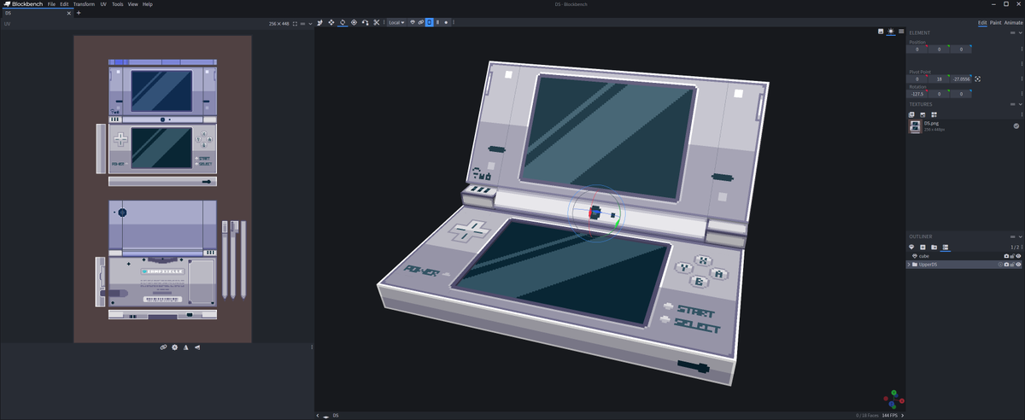The height and width of the screenshot is (420, 1025).
Task: Toggle export camera icon on cube row
Action: [x=1005, y=255]
